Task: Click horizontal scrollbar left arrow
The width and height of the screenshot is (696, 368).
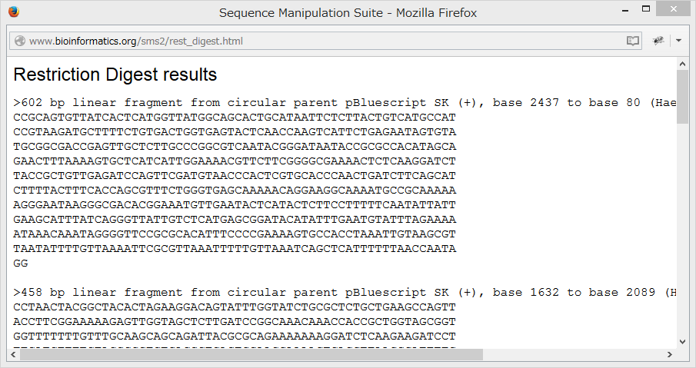Action: (x=14, y=354)
